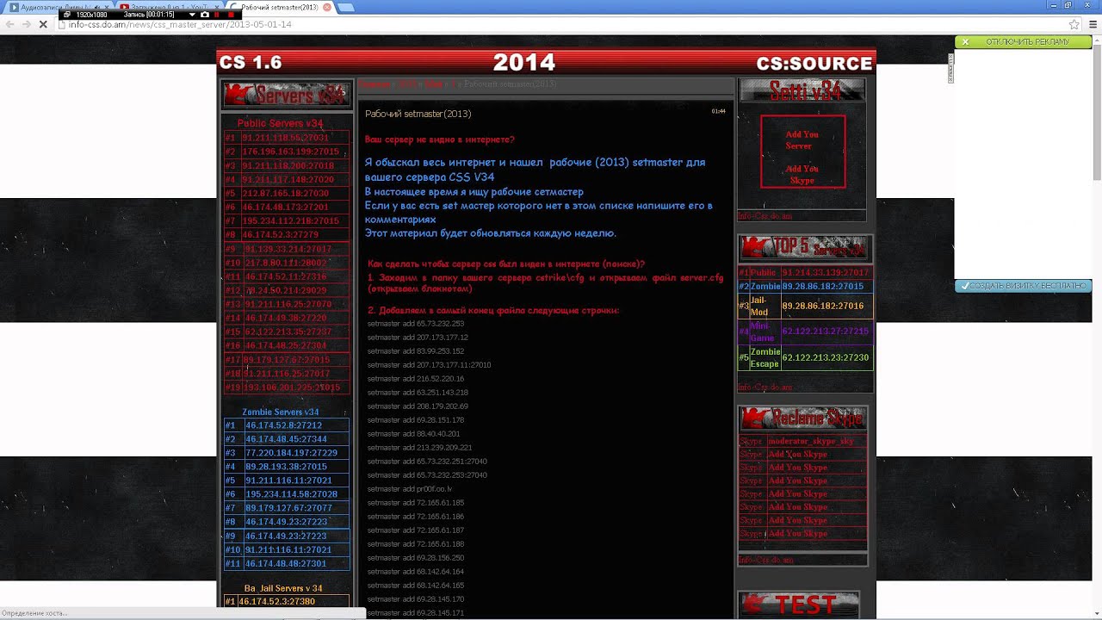The image size is (1102, 620).
Task: Click the moderator_skype_sky contact
Action: (811, 441)
